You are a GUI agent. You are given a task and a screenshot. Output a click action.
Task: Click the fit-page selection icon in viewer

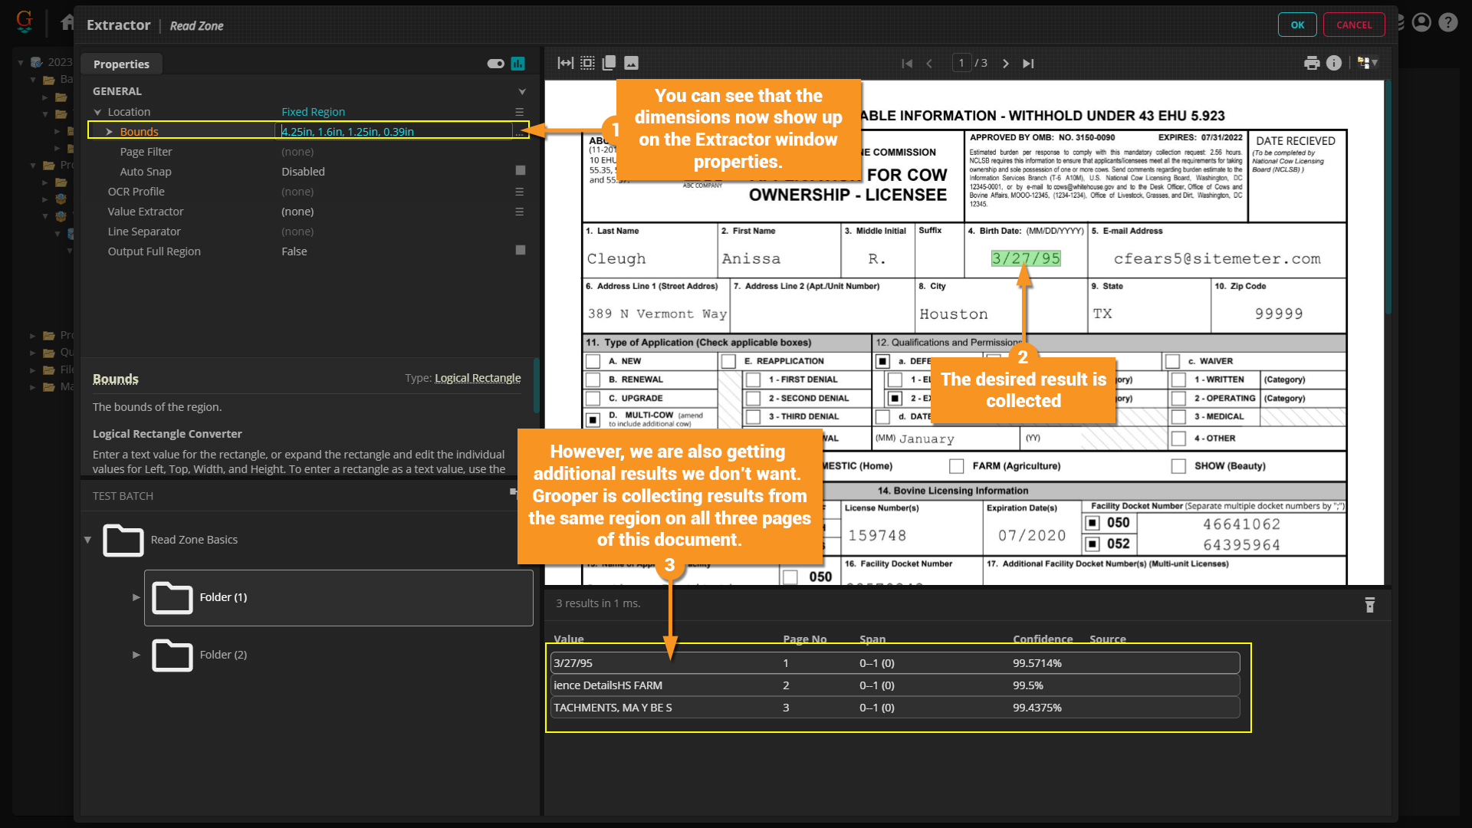(x=587, y=63)
